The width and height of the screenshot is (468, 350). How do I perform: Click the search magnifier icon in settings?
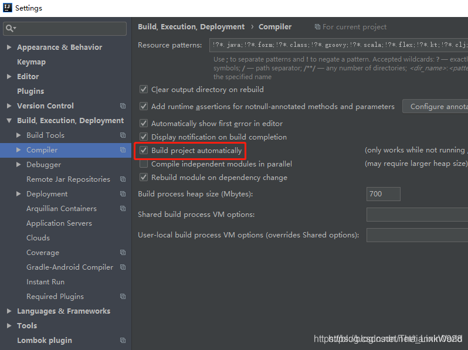coord(9,28)
